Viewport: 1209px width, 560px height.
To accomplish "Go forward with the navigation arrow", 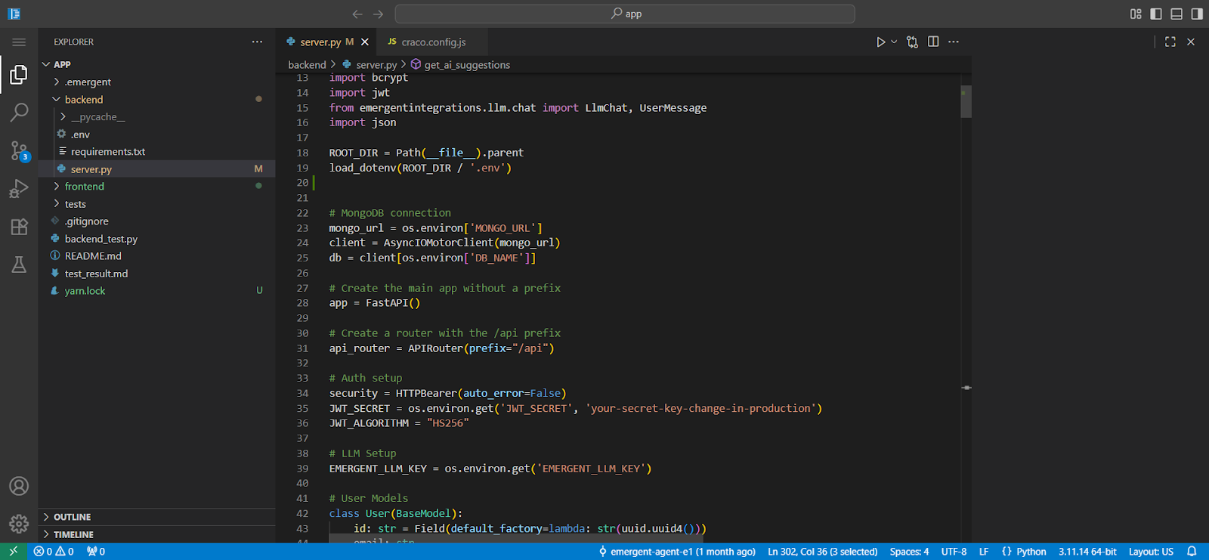I will coord(378,14).
